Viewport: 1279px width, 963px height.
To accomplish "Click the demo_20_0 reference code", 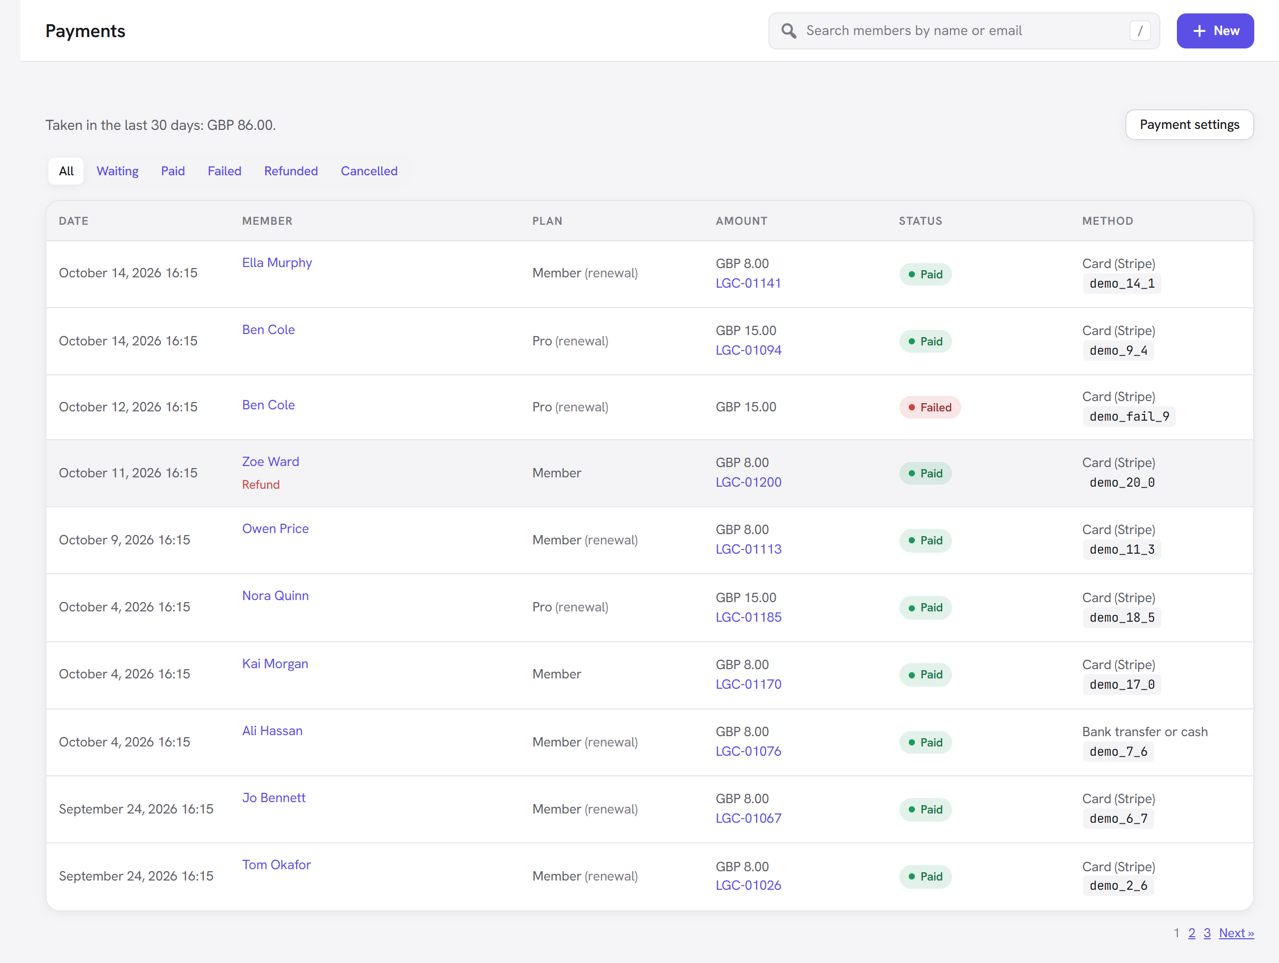I will click(1122, 483).
